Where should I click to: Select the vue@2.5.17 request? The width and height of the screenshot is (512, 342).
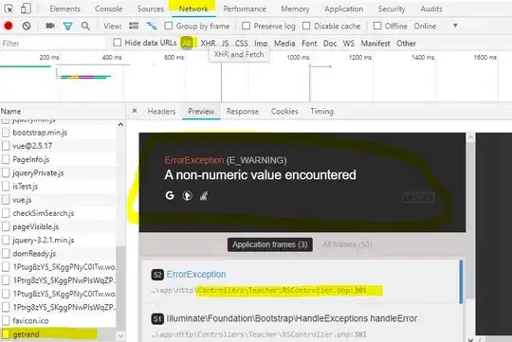point(58,146)
